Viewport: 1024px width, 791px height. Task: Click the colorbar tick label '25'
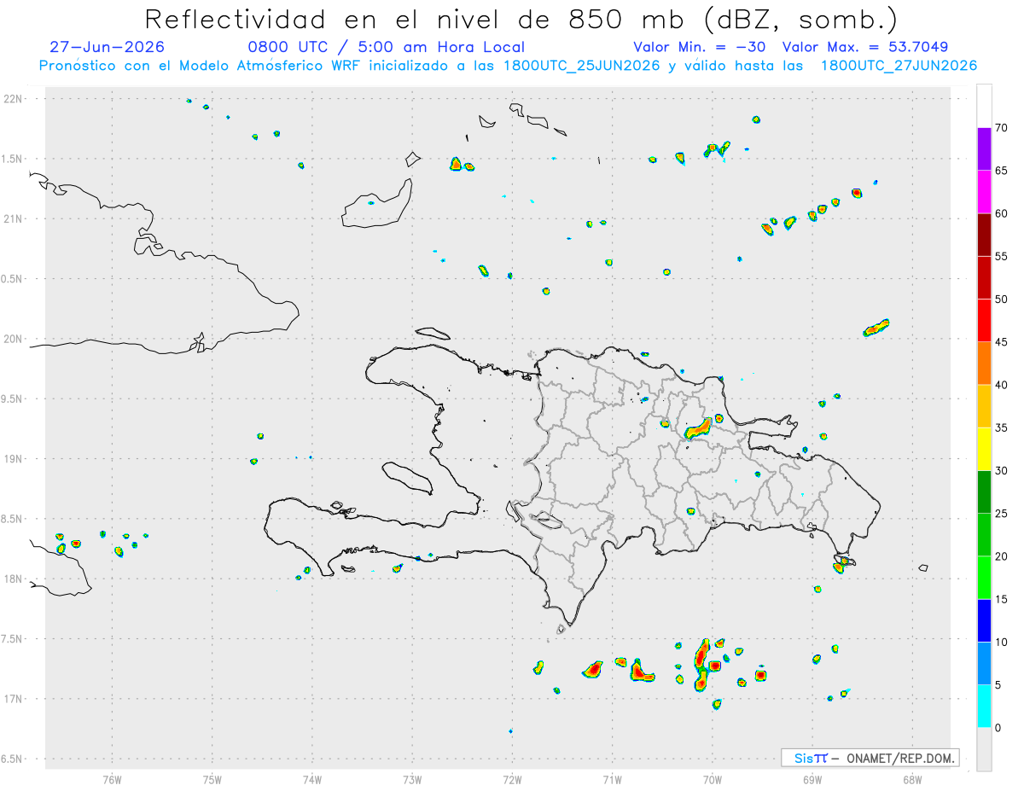click(x=1001, y=514)
